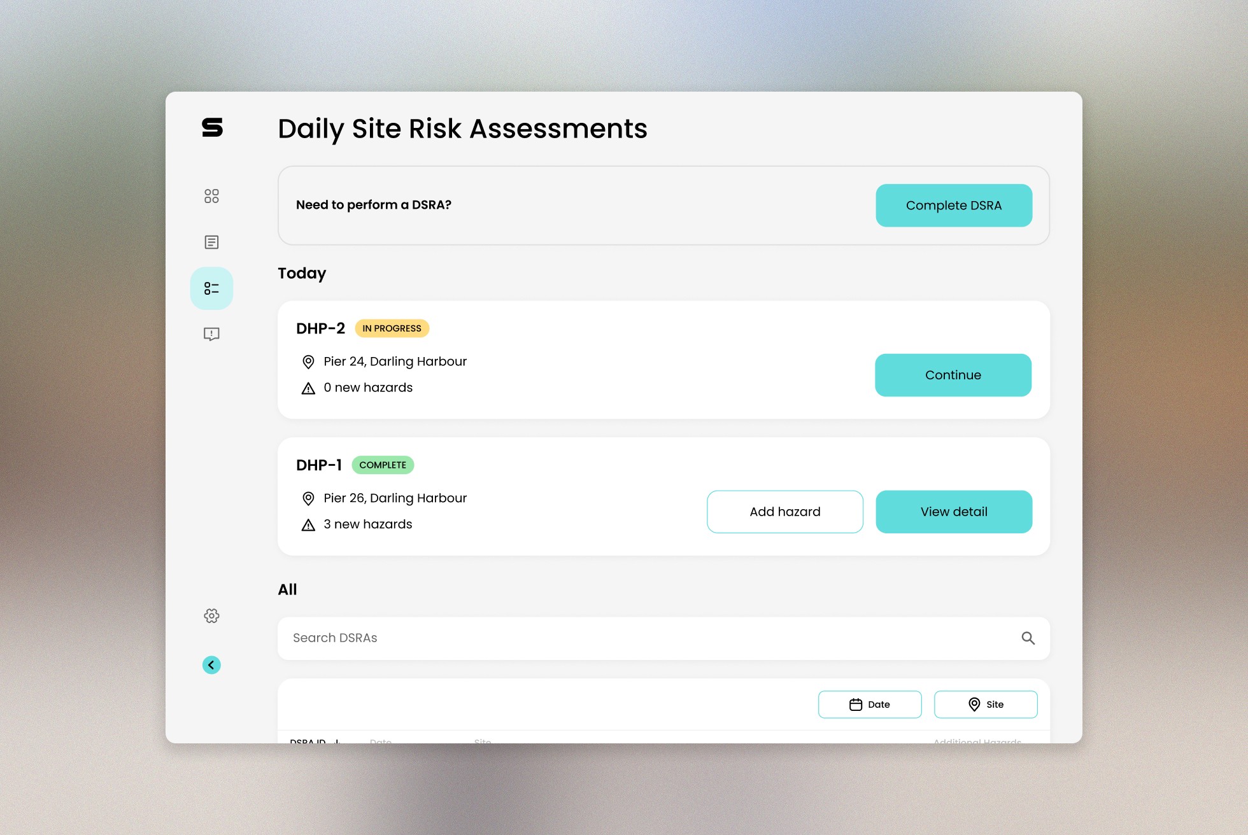Select the checklist assessments sidebar icon
The image size is (1248, 835).
point(211,288)
